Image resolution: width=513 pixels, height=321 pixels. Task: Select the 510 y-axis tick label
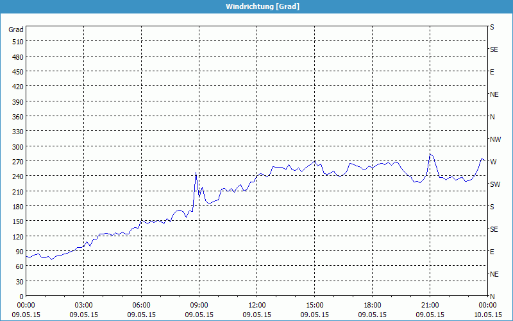click(16, 42)
